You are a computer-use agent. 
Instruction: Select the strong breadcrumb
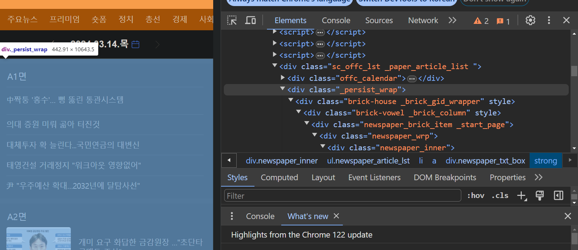[546, 161]
